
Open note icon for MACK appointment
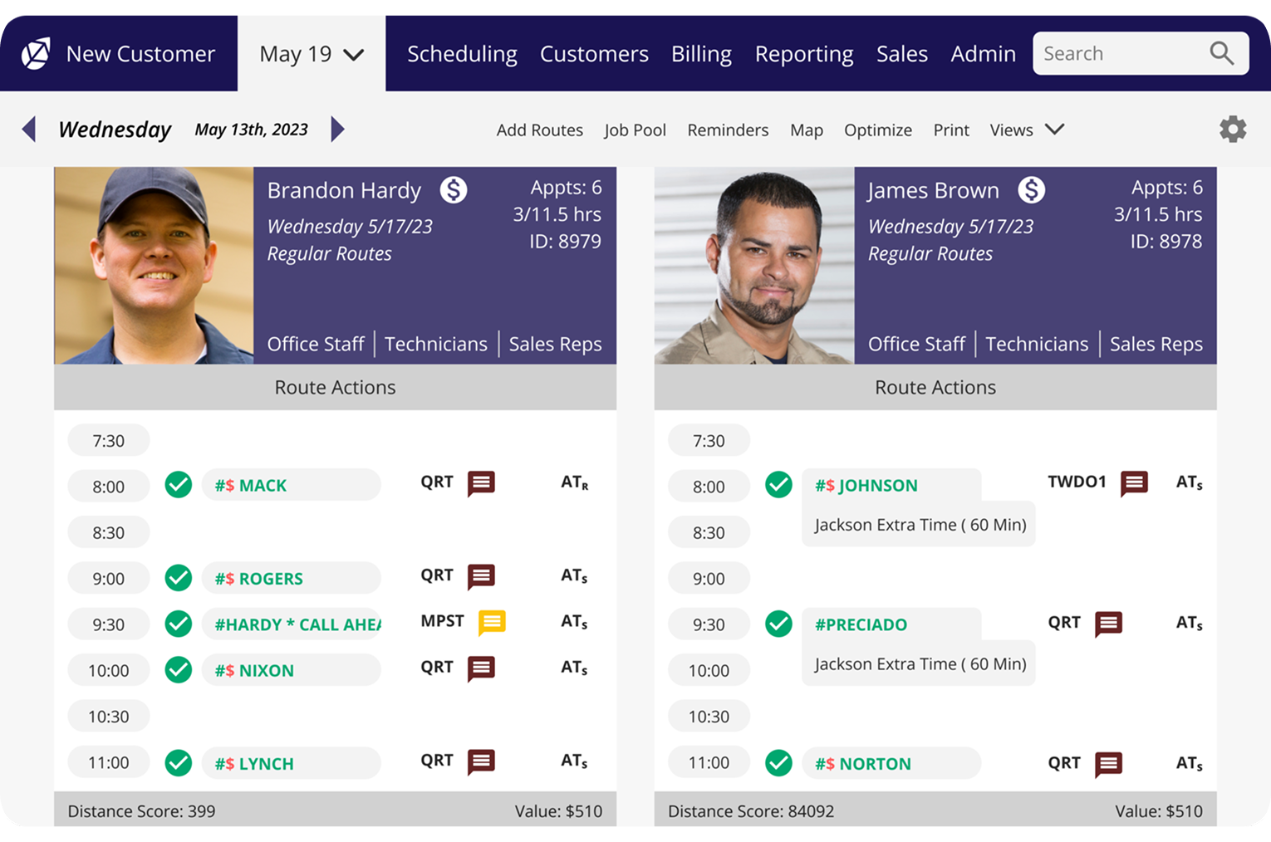[x=481, y=483]
